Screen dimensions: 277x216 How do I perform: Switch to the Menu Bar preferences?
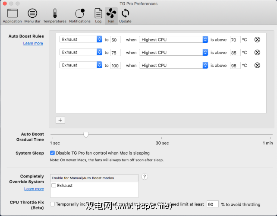pyautogui.click(x=32, y=16)
